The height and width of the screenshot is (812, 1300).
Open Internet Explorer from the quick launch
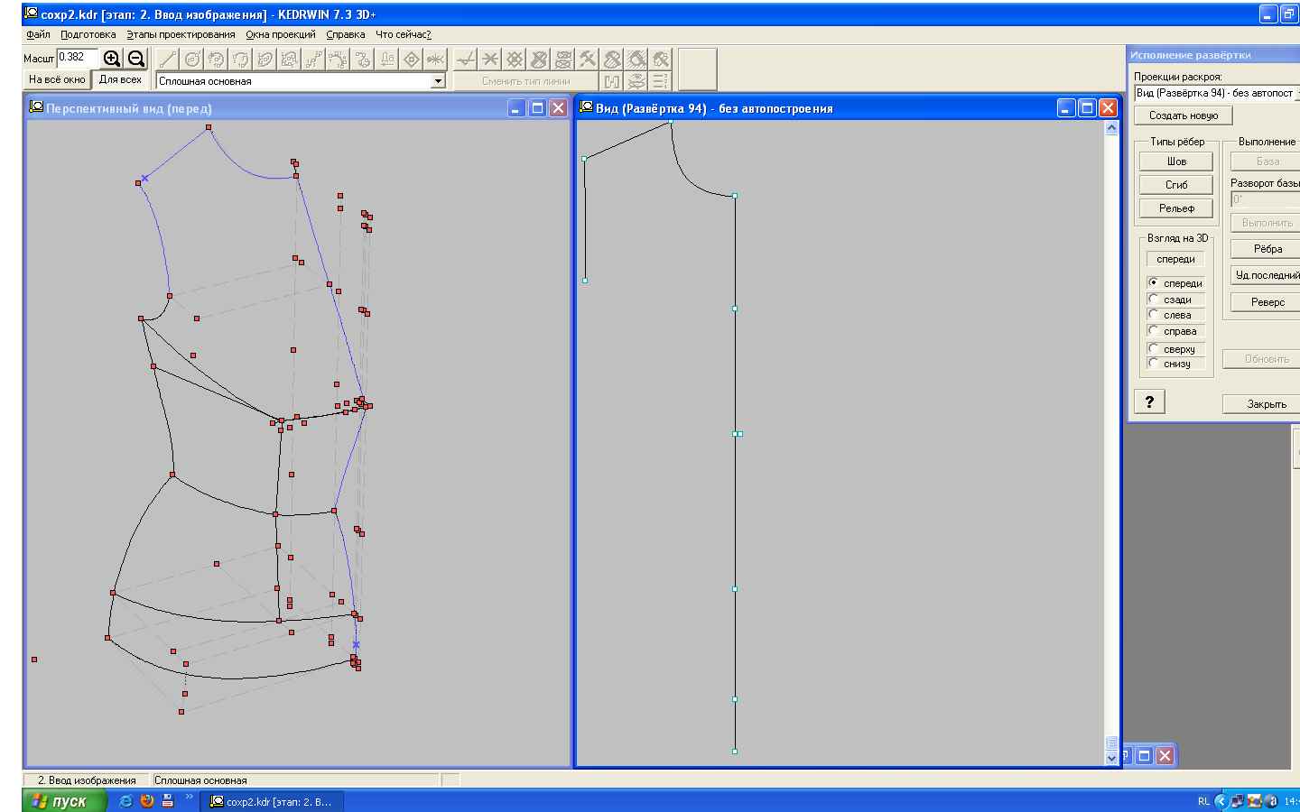(x=125, y=801)
